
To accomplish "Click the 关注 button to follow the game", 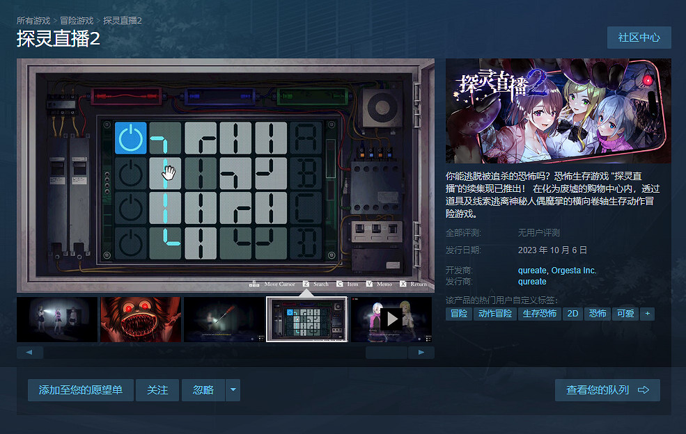I will pyautogui.click(x=157, y=390).
